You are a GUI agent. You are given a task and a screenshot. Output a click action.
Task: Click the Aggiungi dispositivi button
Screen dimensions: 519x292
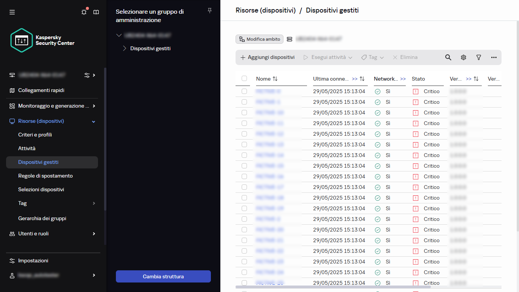[x=267, y=57]
